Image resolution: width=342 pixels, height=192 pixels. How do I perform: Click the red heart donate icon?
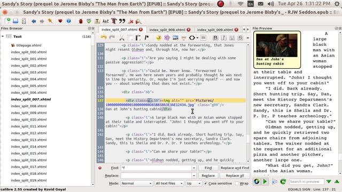coord(60,21)
